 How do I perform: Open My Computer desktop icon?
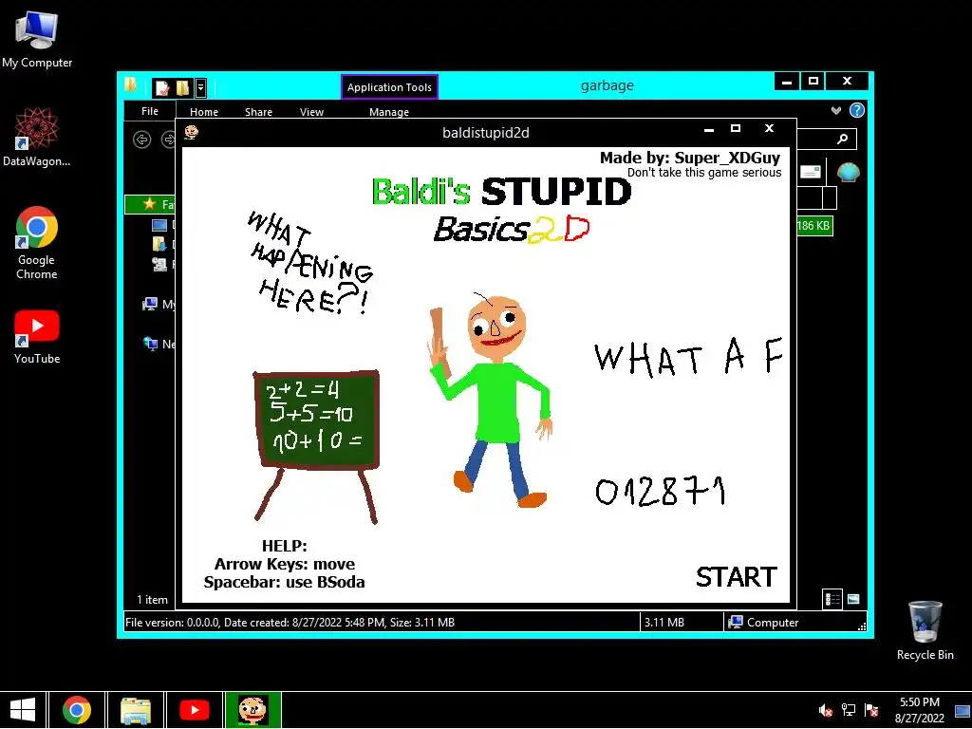pyautogui.click(x=37, y=40)
